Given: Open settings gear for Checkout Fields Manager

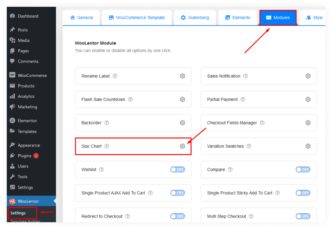Looking at the screenshot, I should 308,123.
